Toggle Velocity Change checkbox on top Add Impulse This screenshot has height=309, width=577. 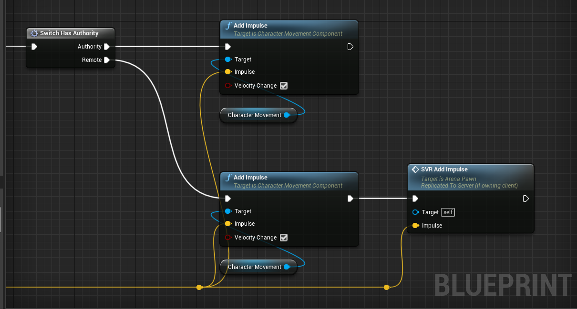point(284,85)
